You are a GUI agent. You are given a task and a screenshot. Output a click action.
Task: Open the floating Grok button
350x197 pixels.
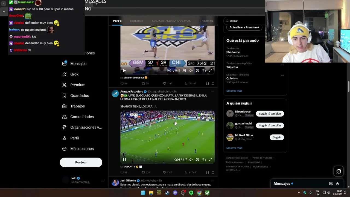coord(339,171)
